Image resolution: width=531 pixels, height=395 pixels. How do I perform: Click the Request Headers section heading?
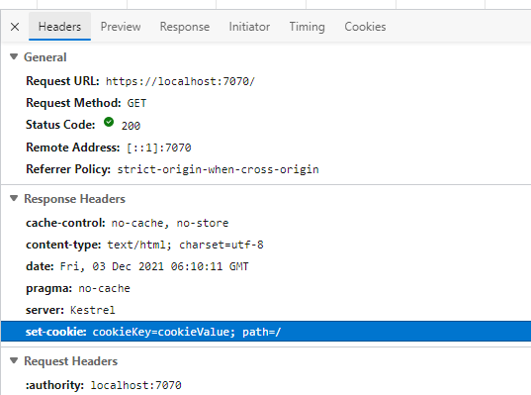[70, 361]
